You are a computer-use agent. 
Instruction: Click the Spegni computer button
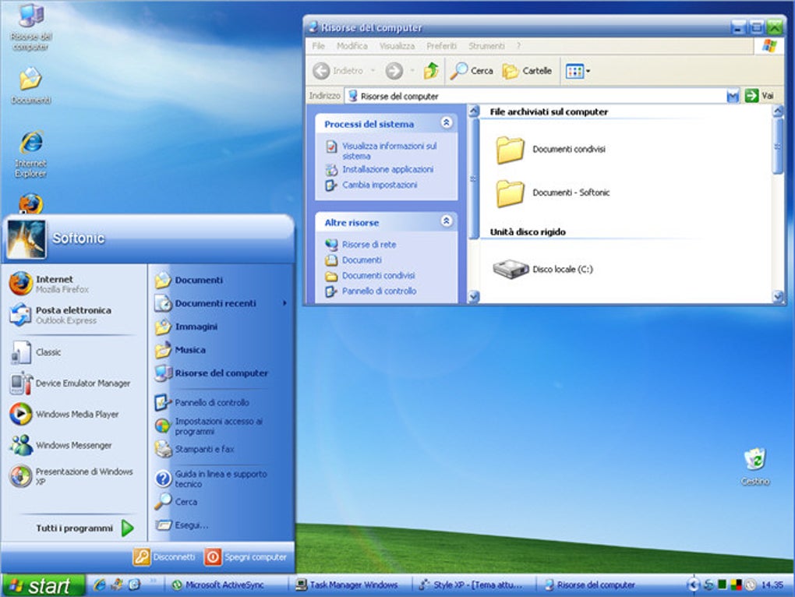click(x=246, y=557)
